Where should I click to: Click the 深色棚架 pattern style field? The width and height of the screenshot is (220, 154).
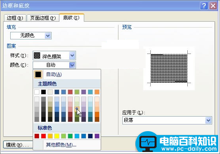click(54, 56)
